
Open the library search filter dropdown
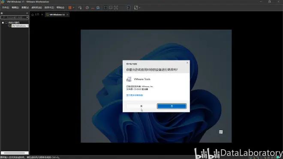coord(27,17)
